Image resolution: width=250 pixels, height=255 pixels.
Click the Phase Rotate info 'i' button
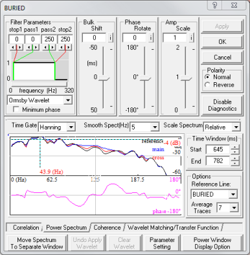coord(151,38)
